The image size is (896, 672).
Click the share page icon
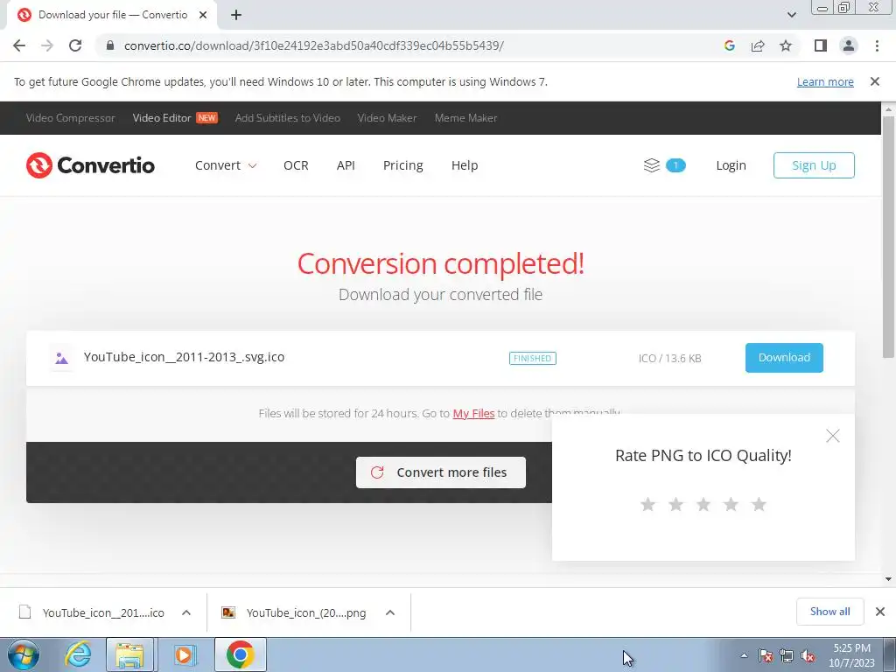pos(758,45)
